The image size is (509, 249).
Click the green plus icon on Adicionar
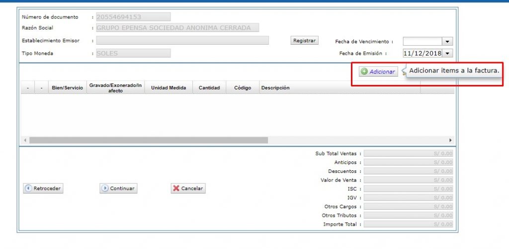point(364,72)
